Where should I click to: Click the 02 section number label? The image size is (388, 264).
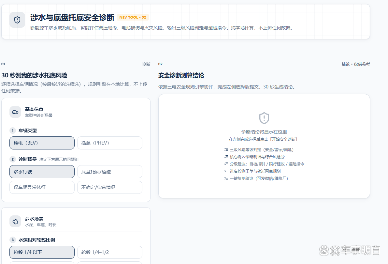pyautogui.click(x=160, y=64)
